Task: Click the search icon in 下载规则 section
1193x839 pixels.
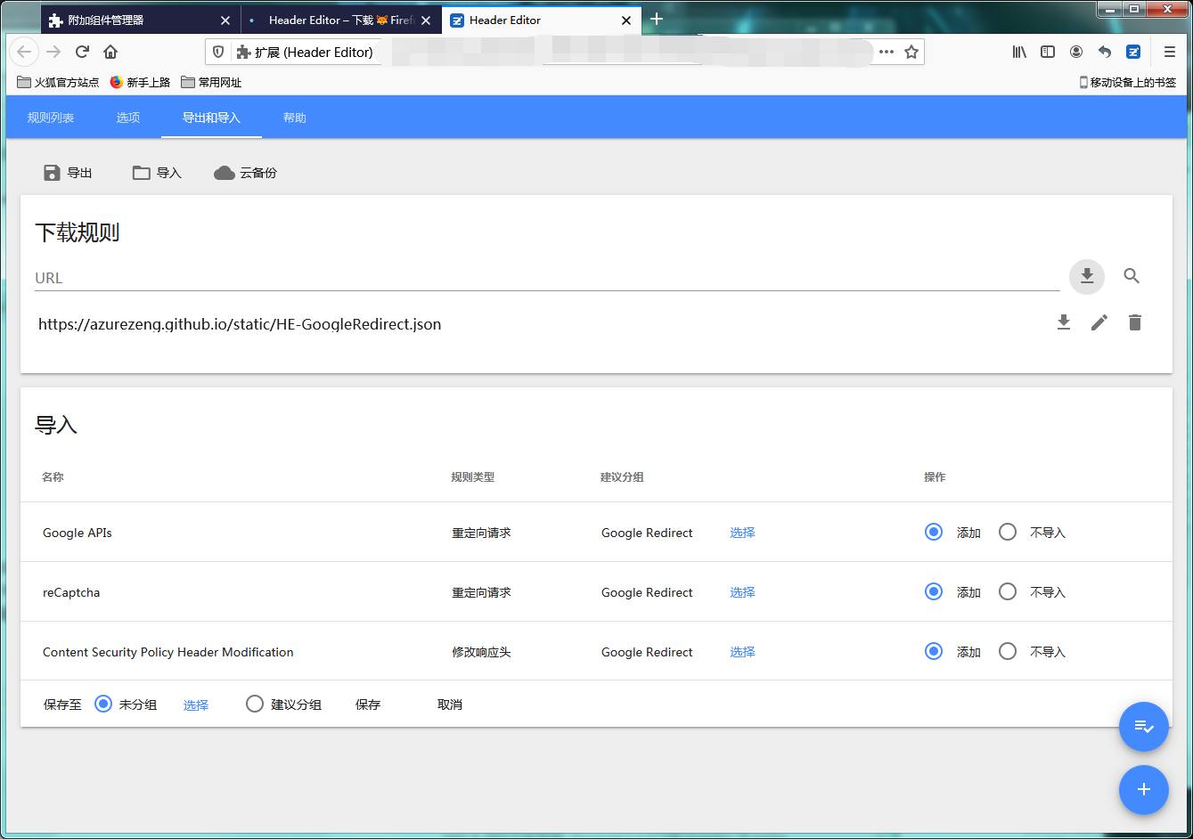Action: pyautogui.click(x=1132, y=276)
